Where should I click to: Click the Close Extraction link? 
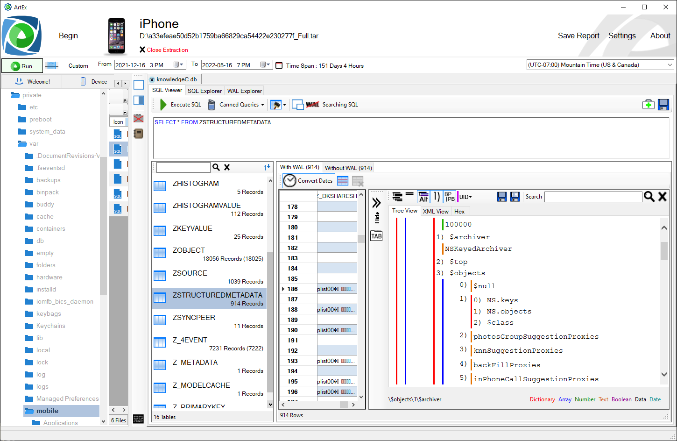164,50
